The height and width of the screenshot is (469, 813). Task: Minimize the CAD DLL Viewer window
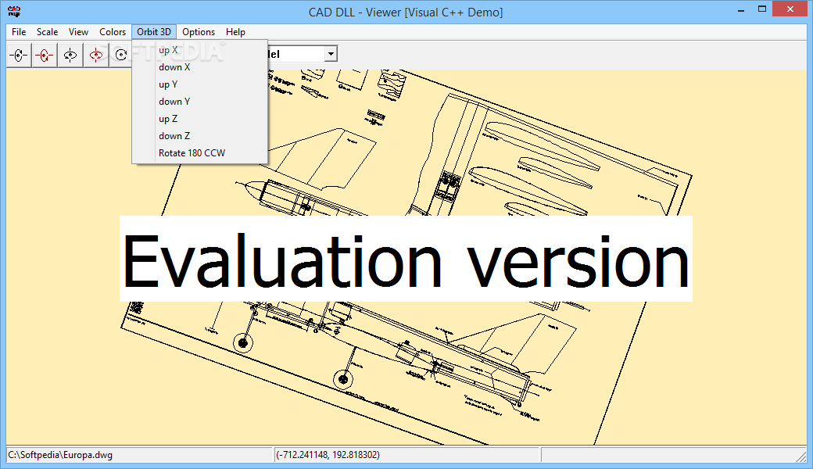[x=741, y=10]
